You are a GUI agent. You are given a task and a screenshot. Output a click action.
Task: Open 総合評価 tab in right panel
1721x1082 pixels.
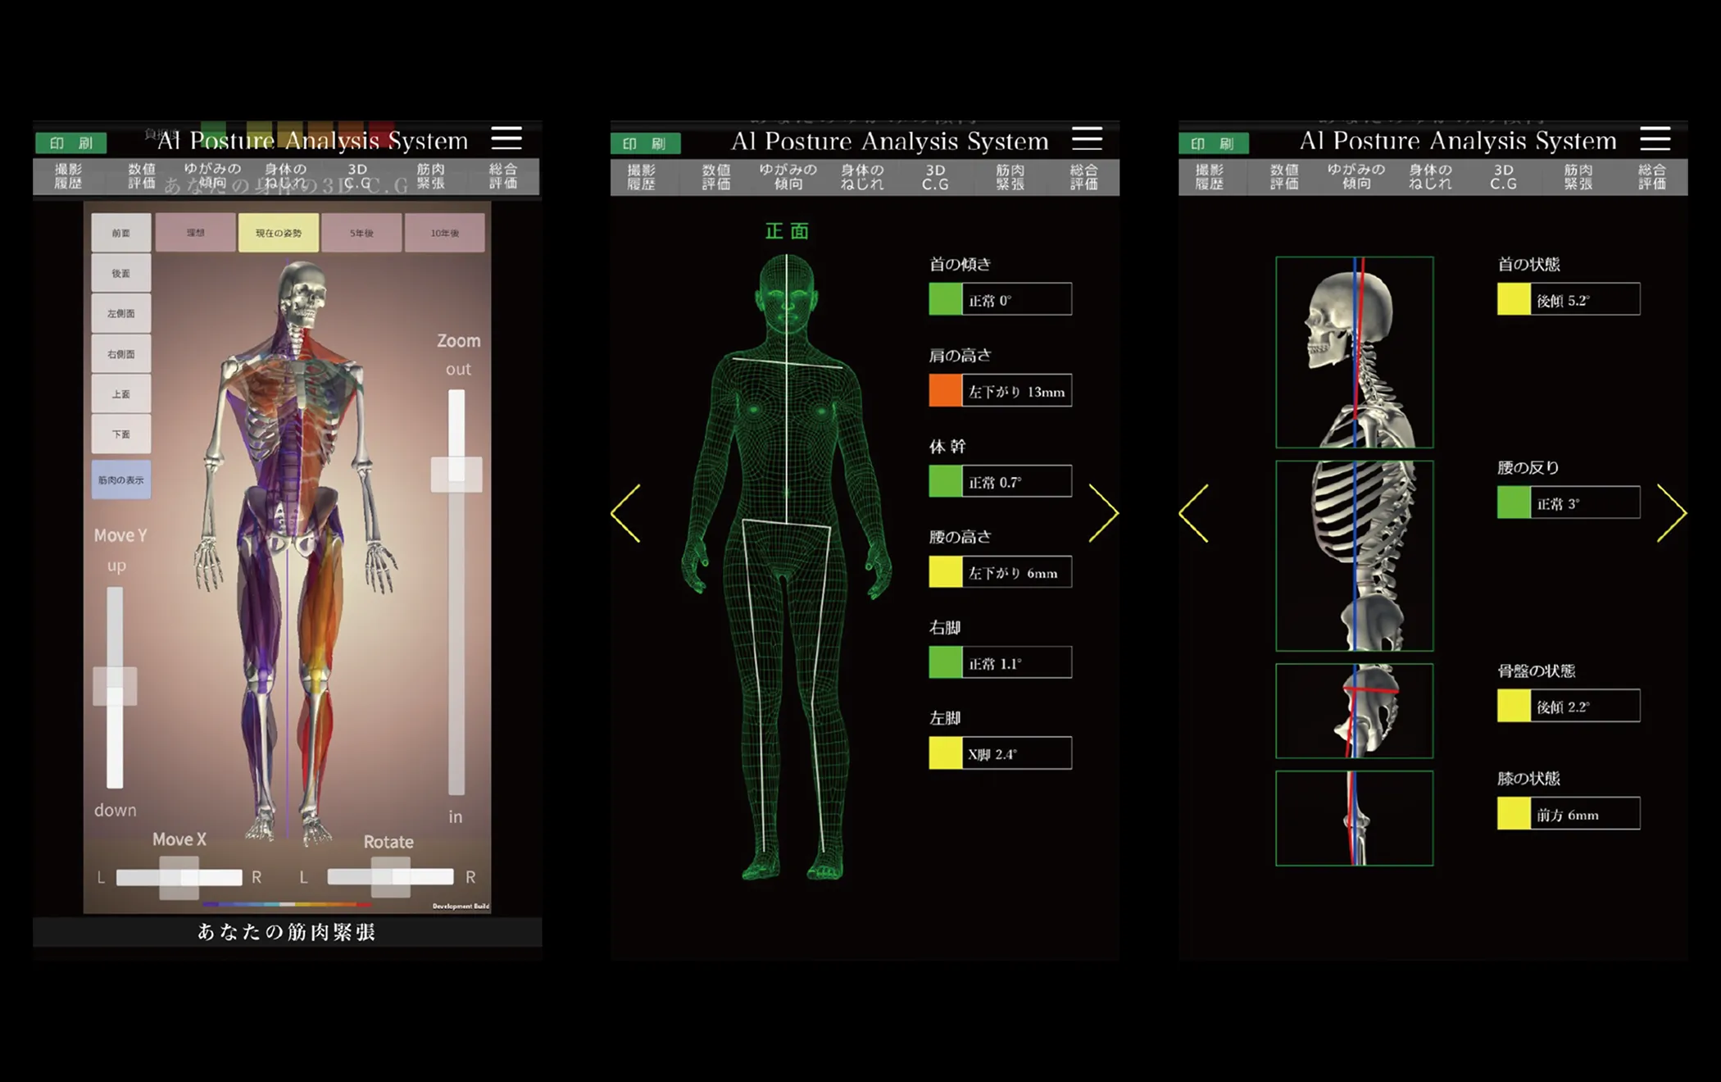click(x=1651, y=176)
